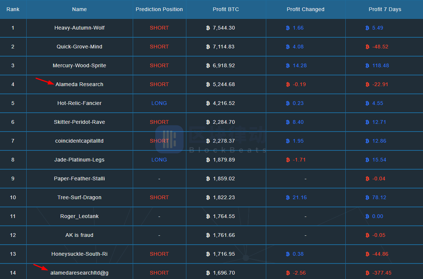The width and height of the screenshot is (423, 279).
Task: Click profit changed value 21.16
Action: coord(300,198)
